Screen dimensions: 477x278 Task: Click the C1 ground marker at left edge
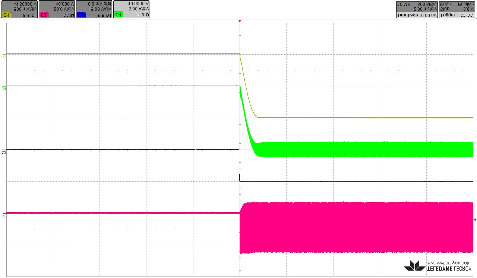pyautogui.click(x=4, y=57)
